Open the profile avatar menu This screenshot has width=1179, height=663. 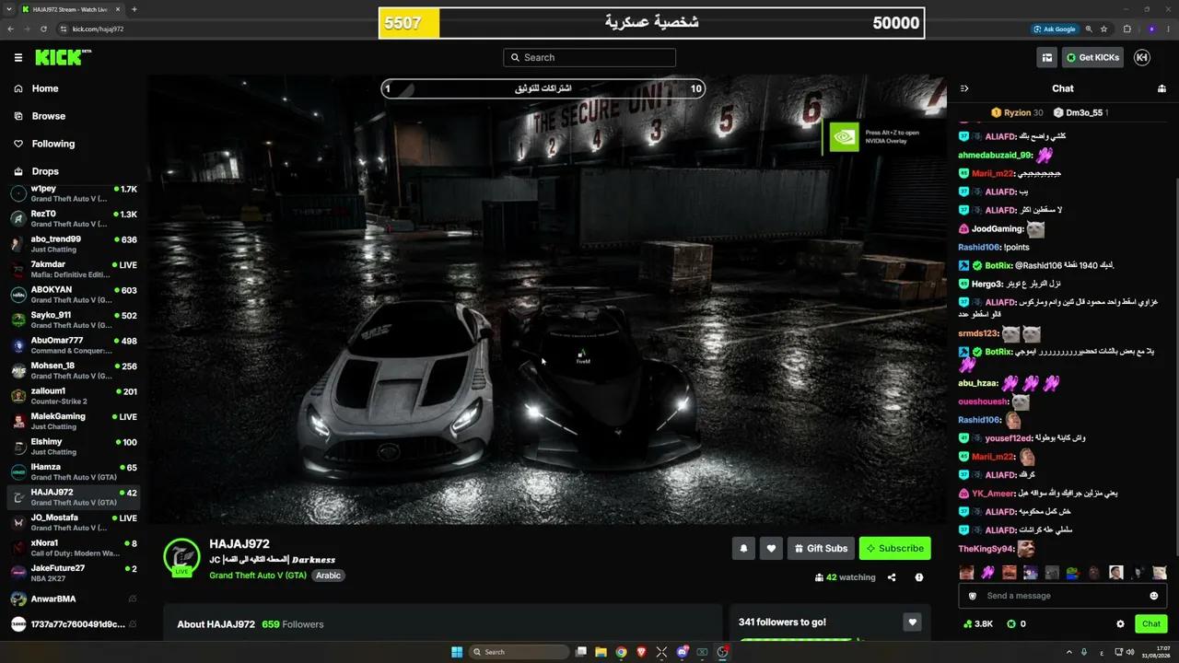tap(1142, 57)
